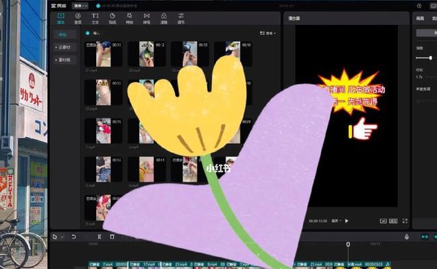Select the 21.mp4 thumbnail marked 00:11
The image size is (437, 269).
tap(104, 54)
